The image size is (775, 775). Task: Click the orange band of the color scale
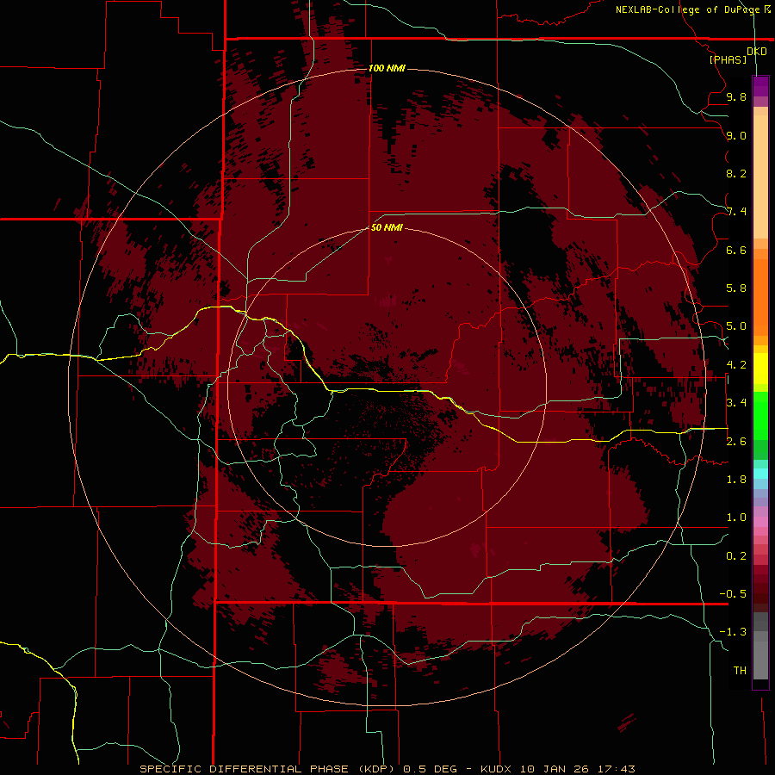[x=760, y=296]
